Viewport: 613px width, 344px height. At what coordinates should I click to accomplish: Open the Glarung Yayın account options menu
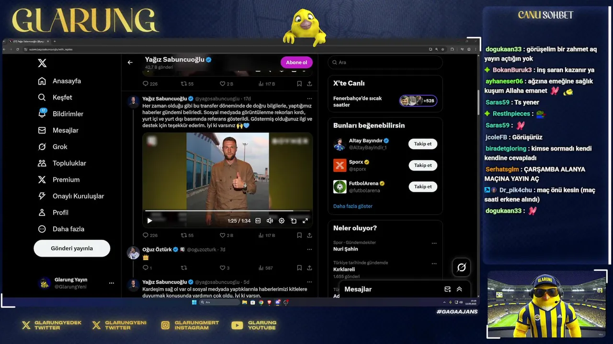tap(112, 283)
